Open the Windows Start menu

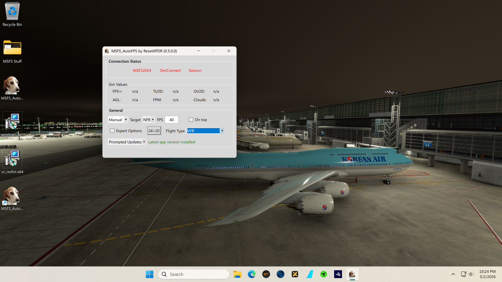(x=149, y=274)
